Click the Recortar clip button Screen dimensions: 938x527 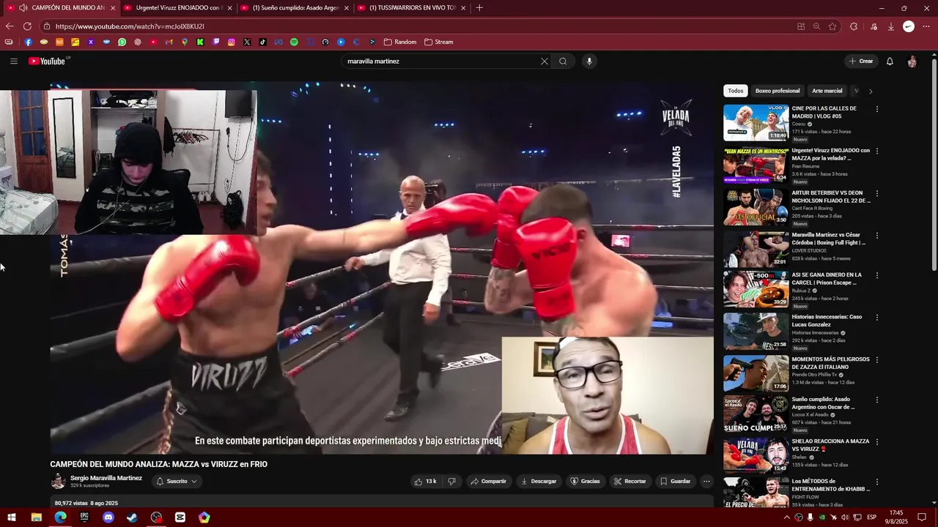point(630,481)
